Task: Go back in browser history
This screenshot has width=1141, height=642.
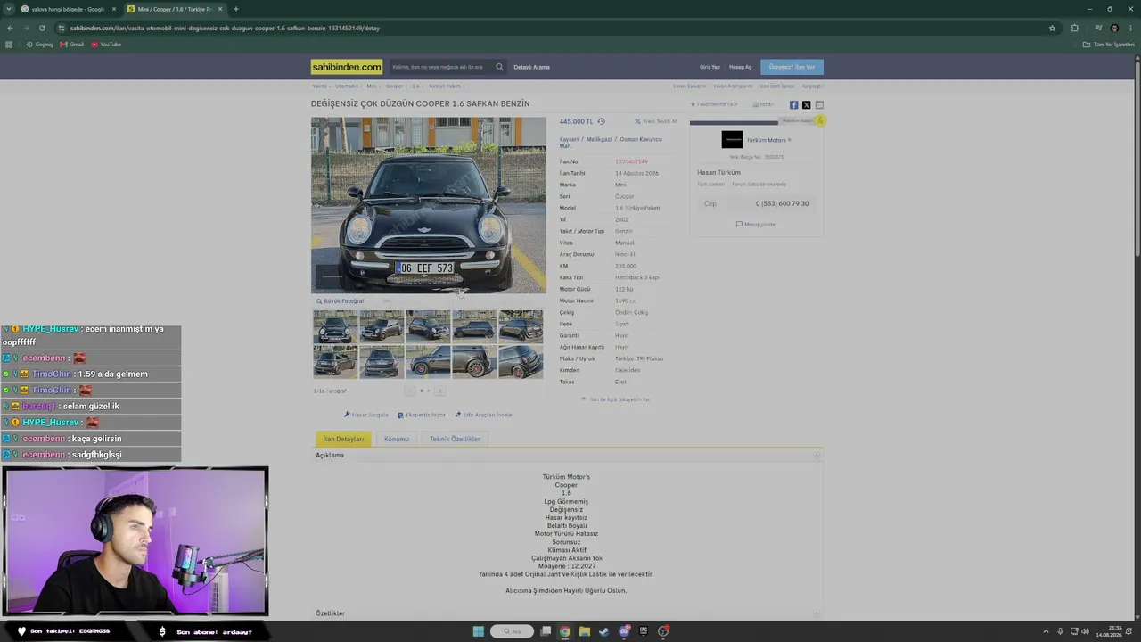Action: [x=10, y=28]
